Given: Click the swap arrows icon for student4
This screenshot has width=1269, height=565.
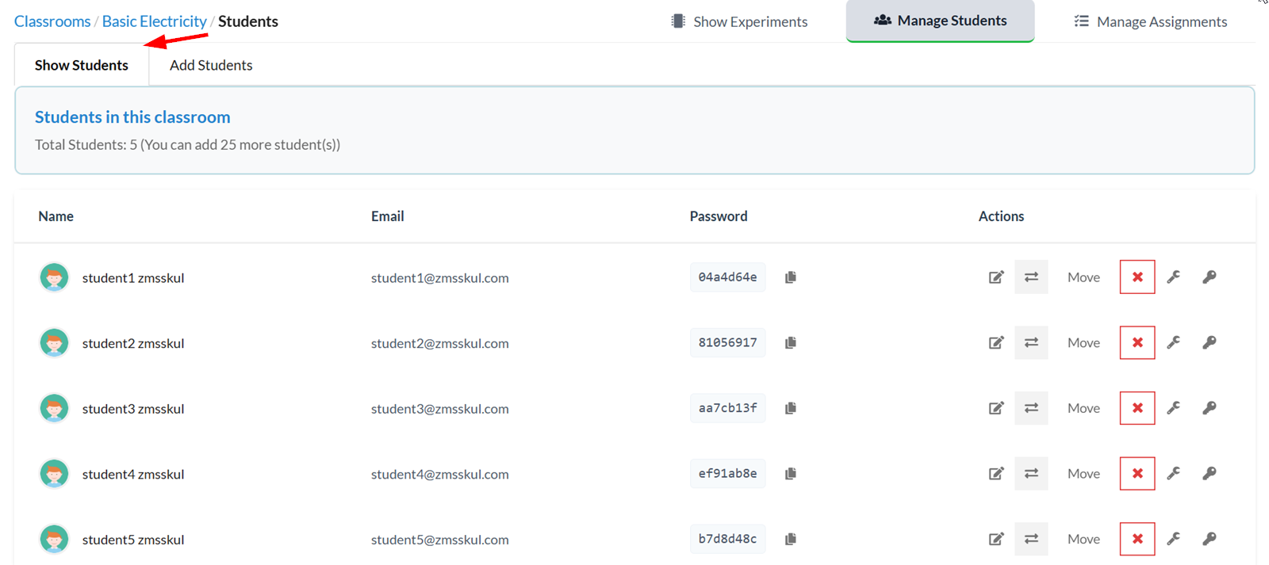Looking at the screenshot, I should (x=1031, y=474).
